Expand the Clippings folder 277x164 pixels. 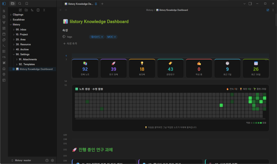pyautogui.click(x=11, y=15)
